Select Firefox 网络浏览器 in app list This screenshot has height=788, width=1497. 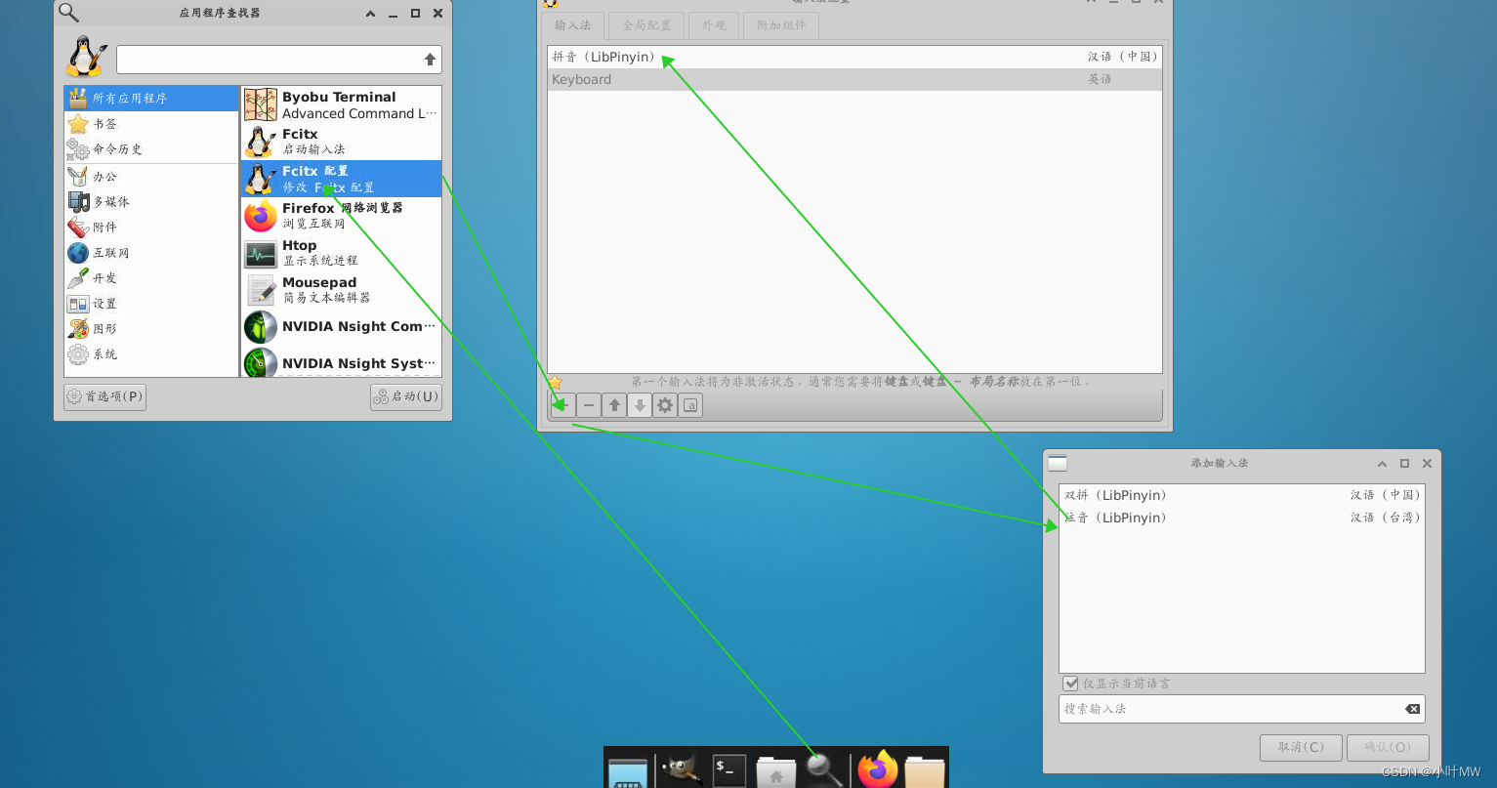point(341,216)
